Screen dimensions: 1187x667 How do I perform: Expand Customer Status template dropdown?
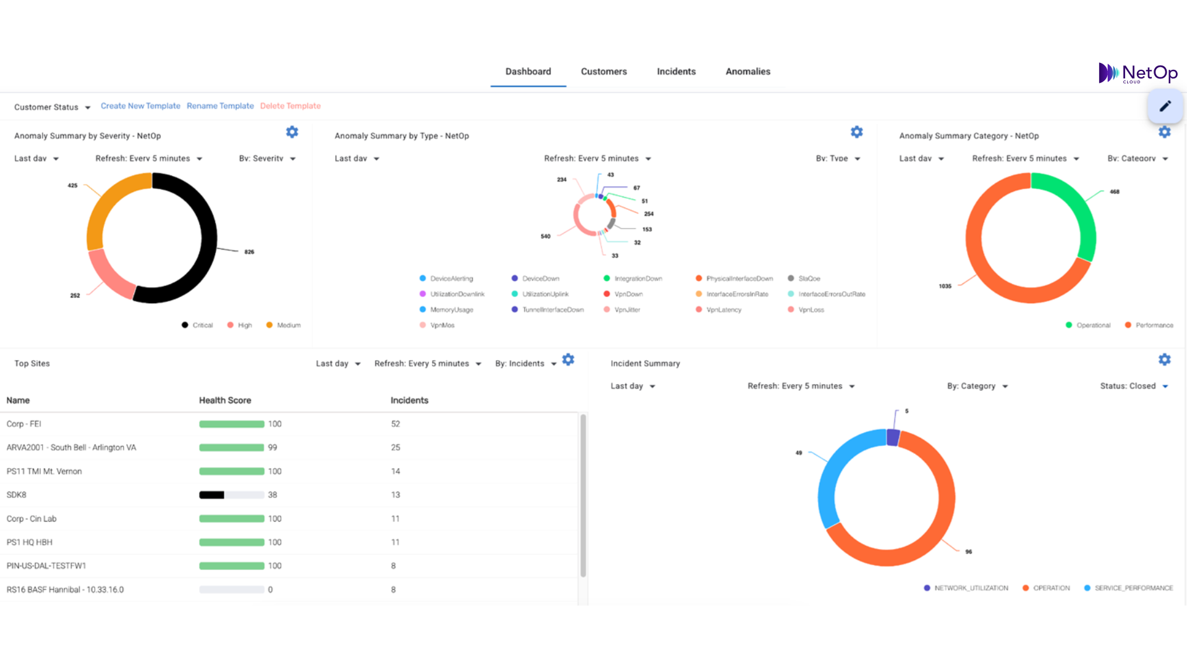[x=53, y=107]
